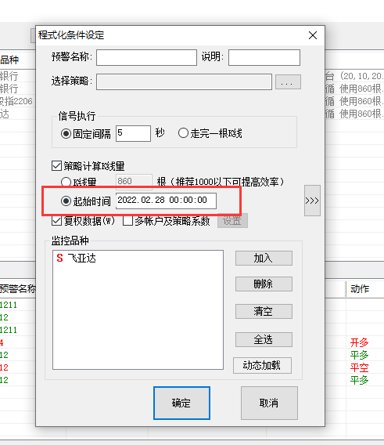Screen dimensions: 384x445
Task: Click the 开多 action cell in background table
Action: pos(359,342)
